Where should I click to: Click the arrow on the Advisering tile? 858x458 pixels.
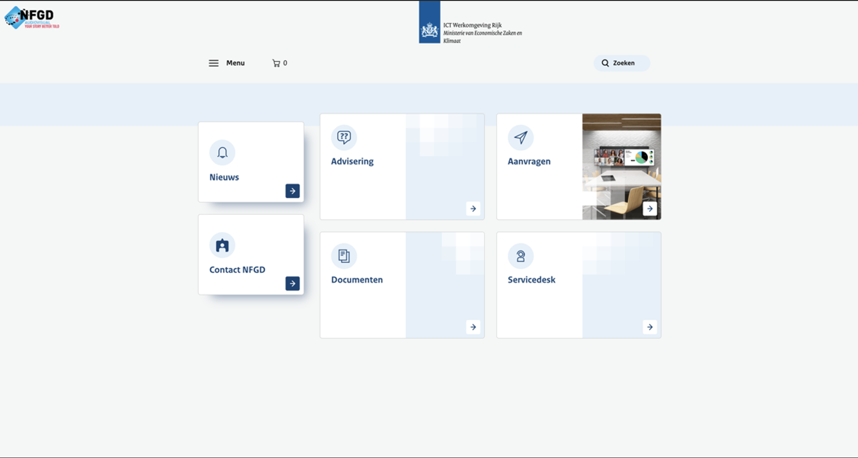[473, 208]
